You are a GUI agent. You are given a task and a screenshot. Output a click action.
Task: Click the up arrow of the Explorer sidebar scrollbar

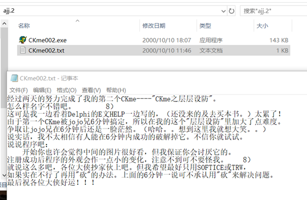pyautogui.click(x=4, y=24)
